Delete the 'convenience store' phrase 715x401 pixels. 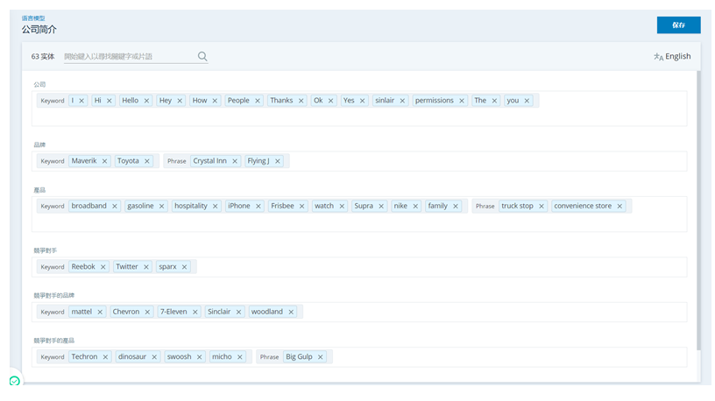(619, 207)
